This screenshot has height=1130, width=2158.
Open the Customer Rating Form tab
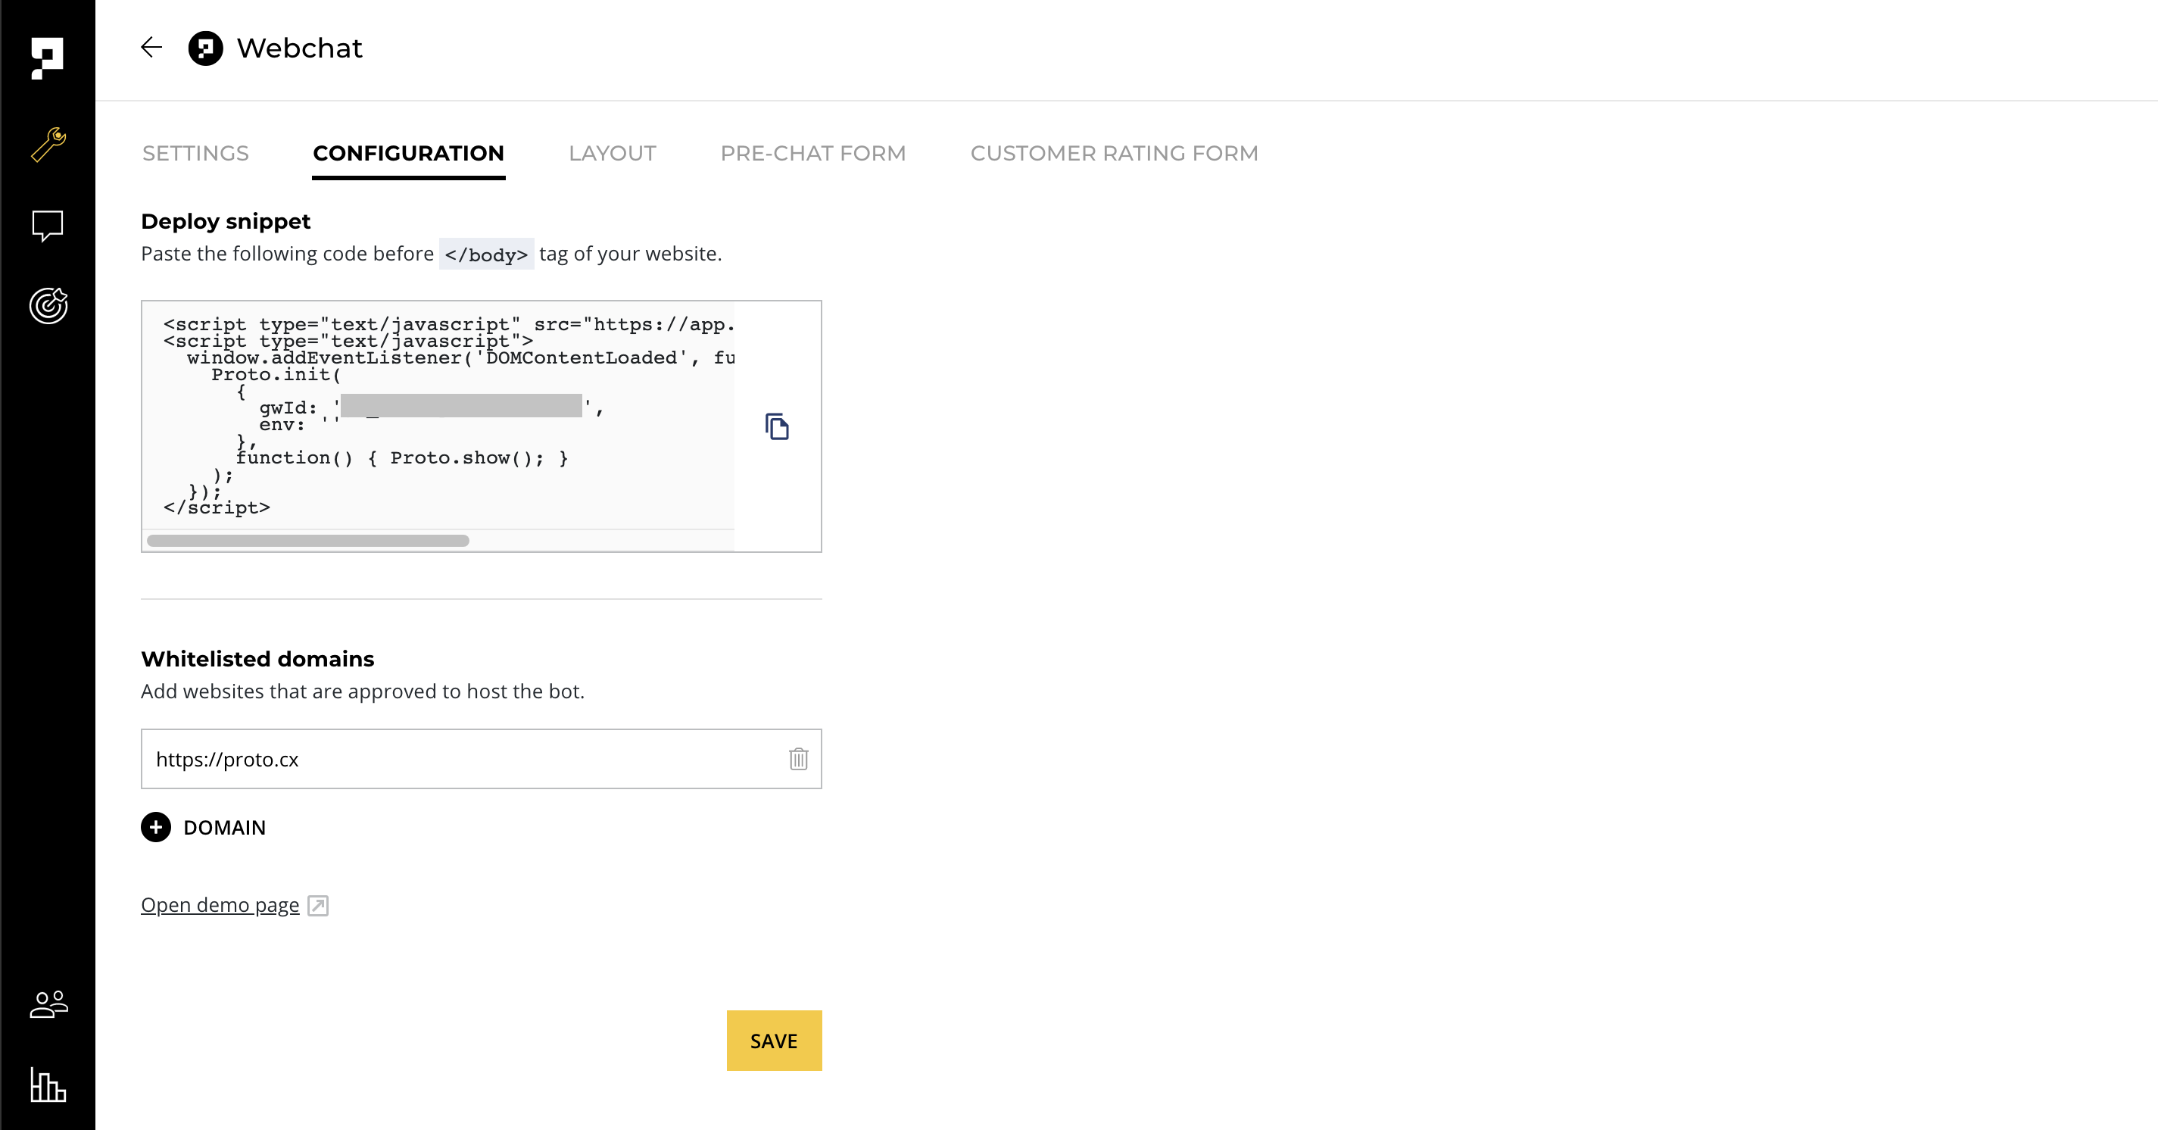[1113, 153]
